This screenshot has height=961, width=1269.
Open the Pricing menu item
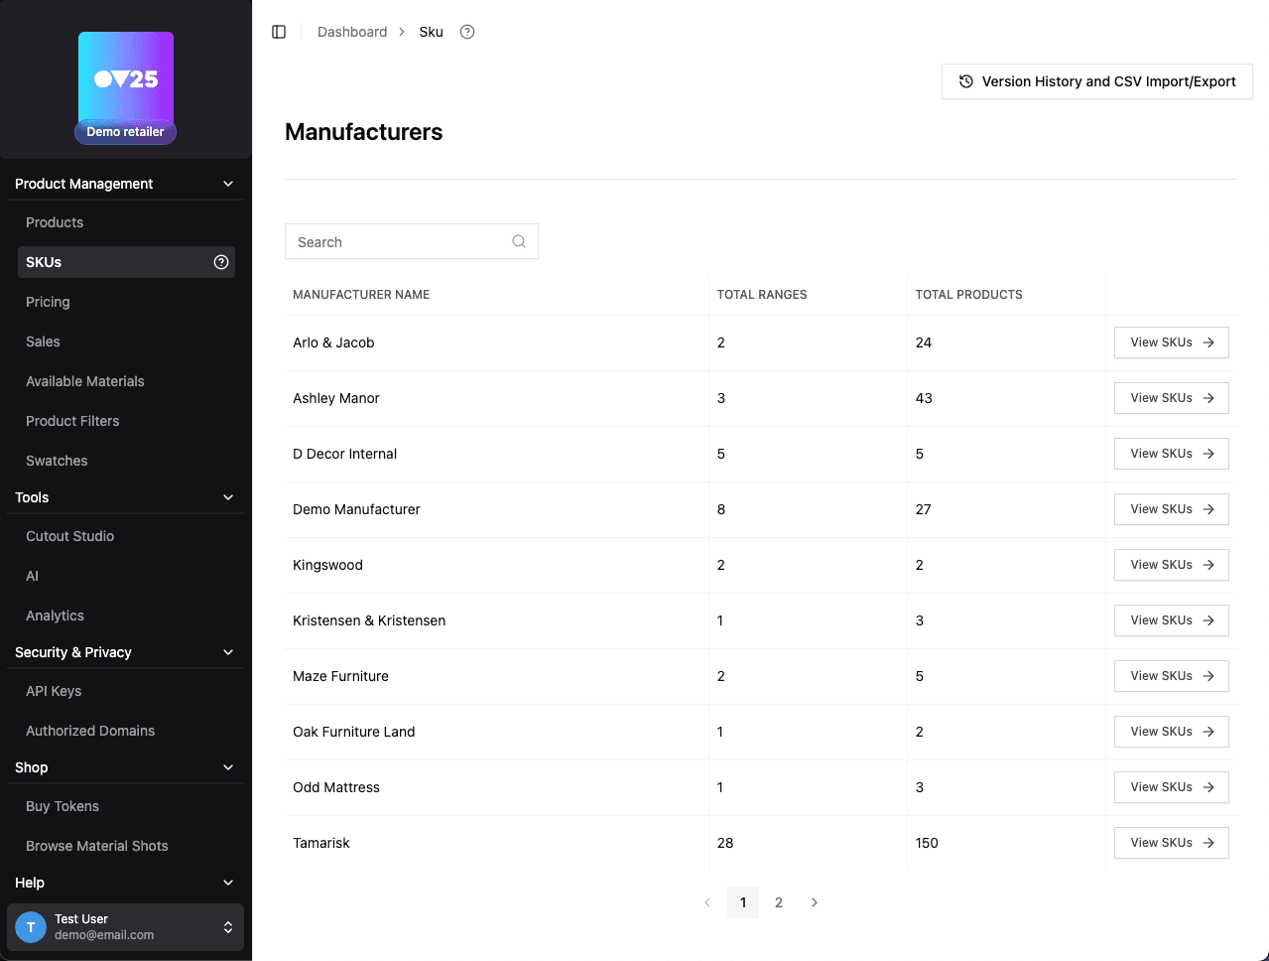[48, 302]
